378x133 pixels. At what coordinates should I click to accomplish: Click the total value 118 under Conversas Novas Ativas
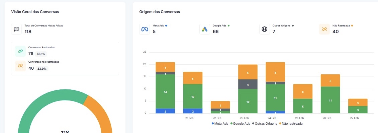coord(28,31)
